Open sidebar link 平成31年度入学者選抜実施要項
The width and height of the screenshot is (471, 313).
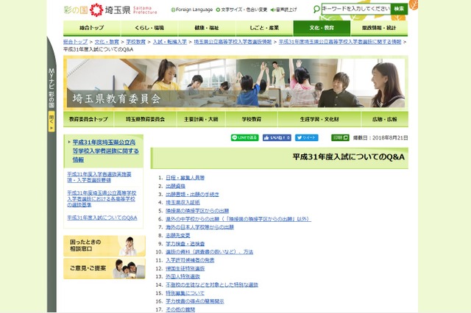99,177
